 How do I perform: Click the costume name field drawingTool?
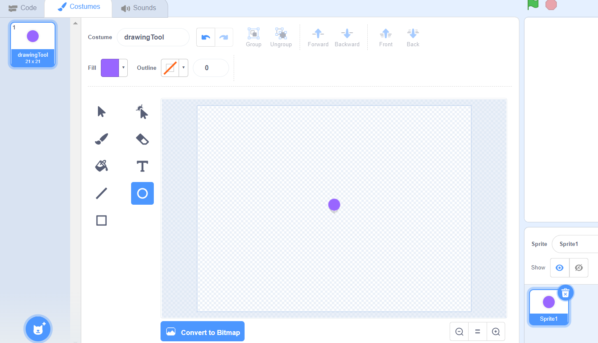(x=153, y=37)
